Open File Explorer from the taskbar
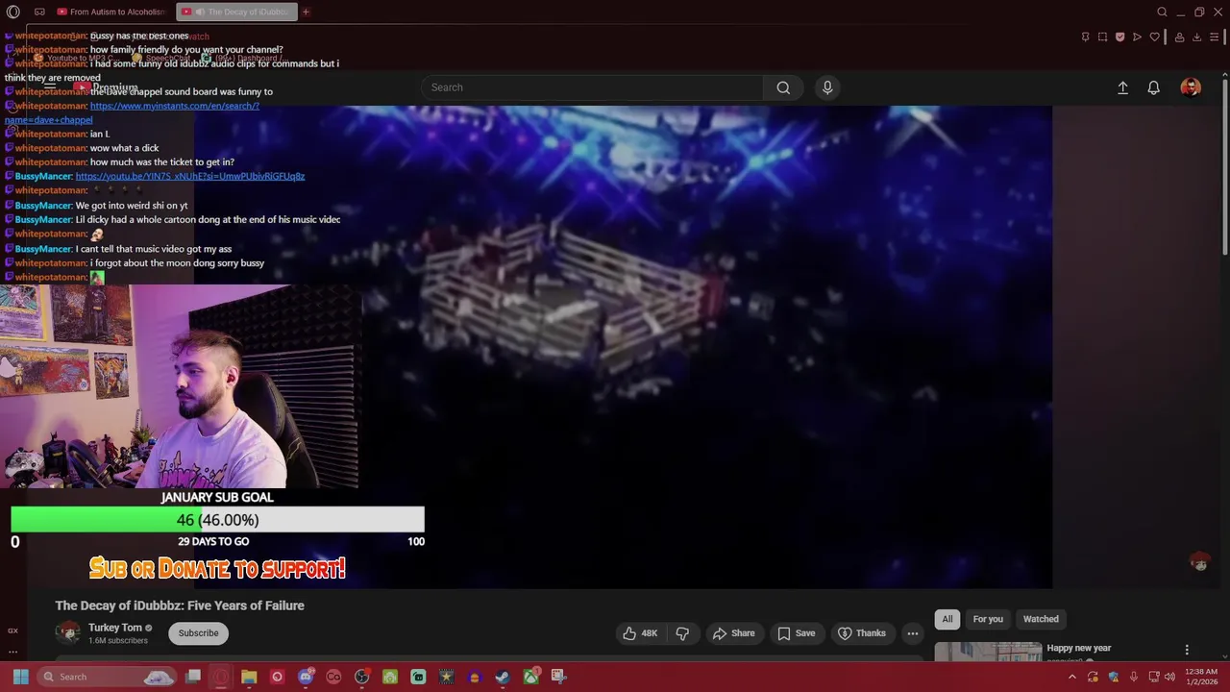Viewport: 1230px width, 692px height. click(249, 677)
